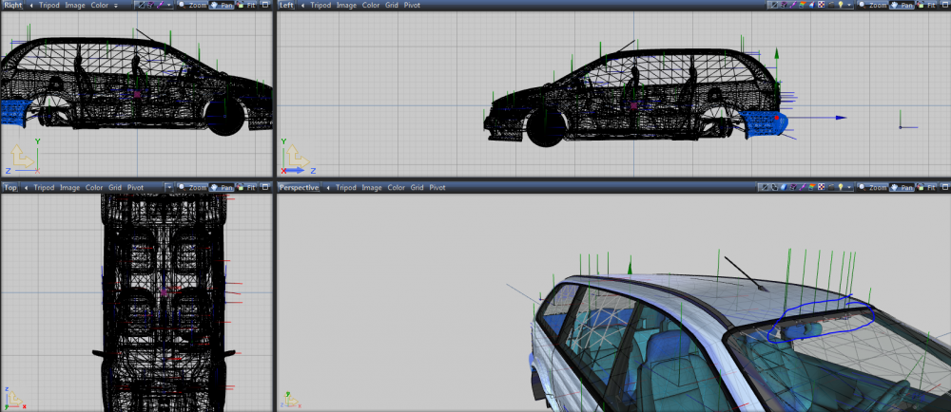Click Fit button in the Perspective viewport
This screenshot has height=412, width=951.
[x=926, y=188]
